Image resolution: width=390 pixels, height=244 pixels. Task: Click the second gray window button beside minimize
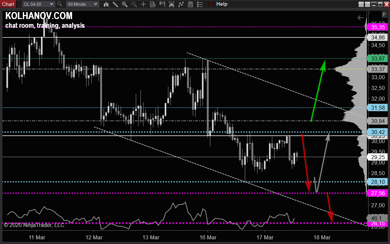[368, 4]
